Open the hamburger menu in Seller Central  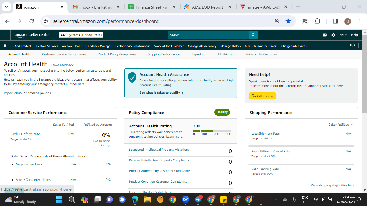coord(5,35)
